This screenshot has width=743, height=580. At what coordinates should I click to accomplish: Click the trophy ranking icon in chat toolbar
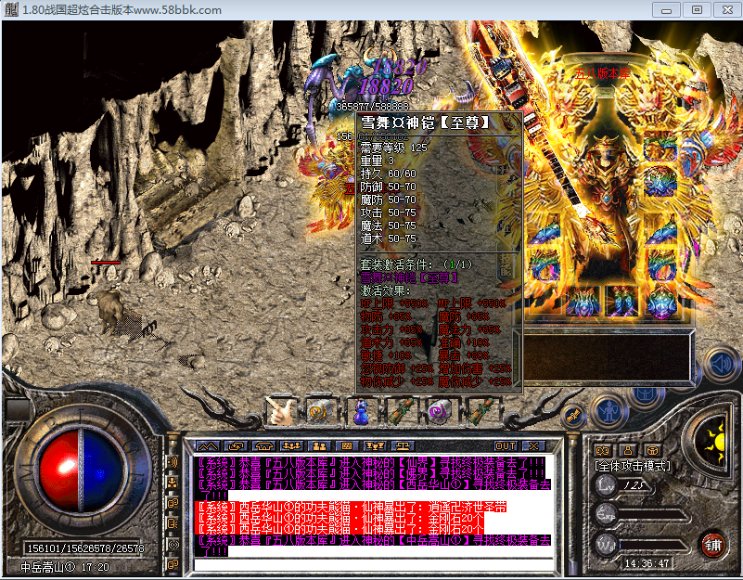375,446
